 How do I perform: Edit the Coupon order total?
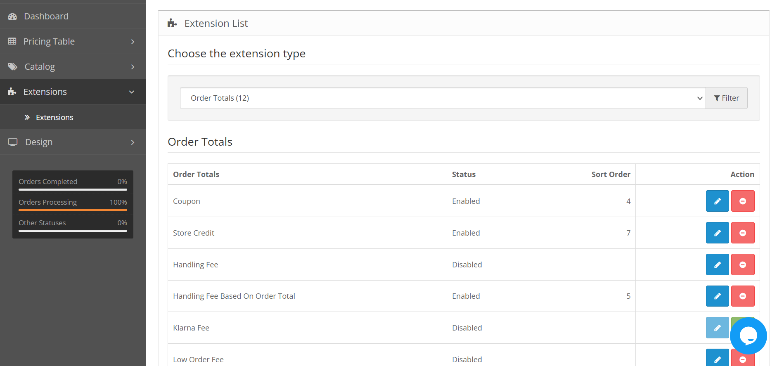pyautogui.click(x=717, y=201)
